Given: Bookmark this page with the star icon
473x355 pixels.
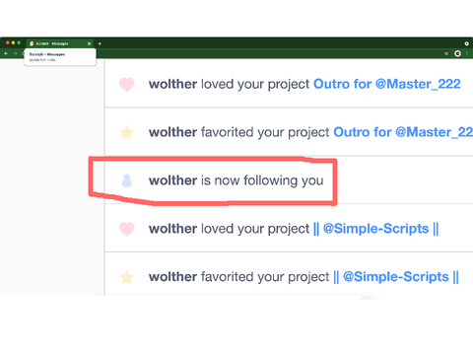Looking at the screenshot, I should click(446, 53).
